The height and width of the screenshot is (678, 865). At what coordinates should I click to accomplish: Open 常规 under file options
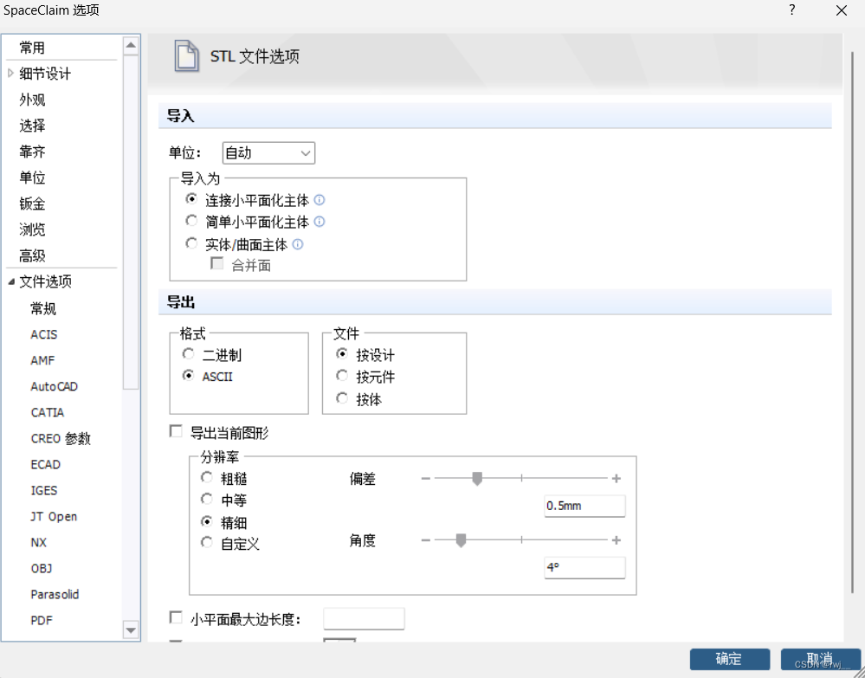coord(43,308)
